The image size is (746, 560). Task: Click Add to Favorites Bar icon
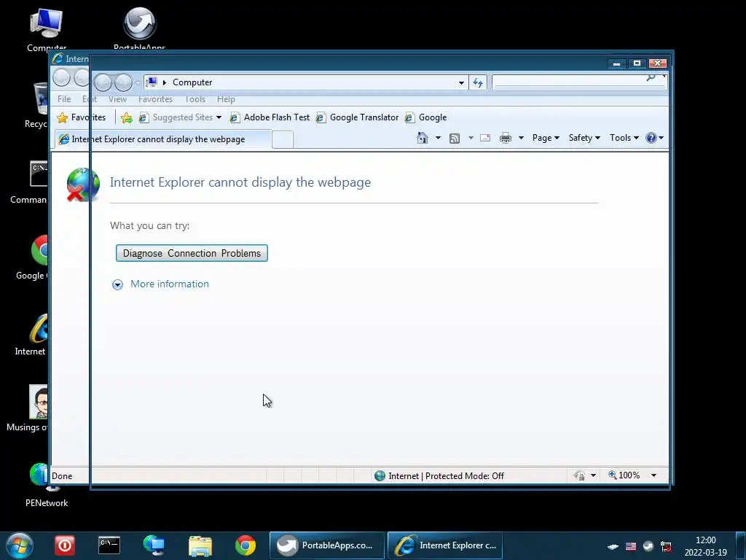(x=127, y=117)
